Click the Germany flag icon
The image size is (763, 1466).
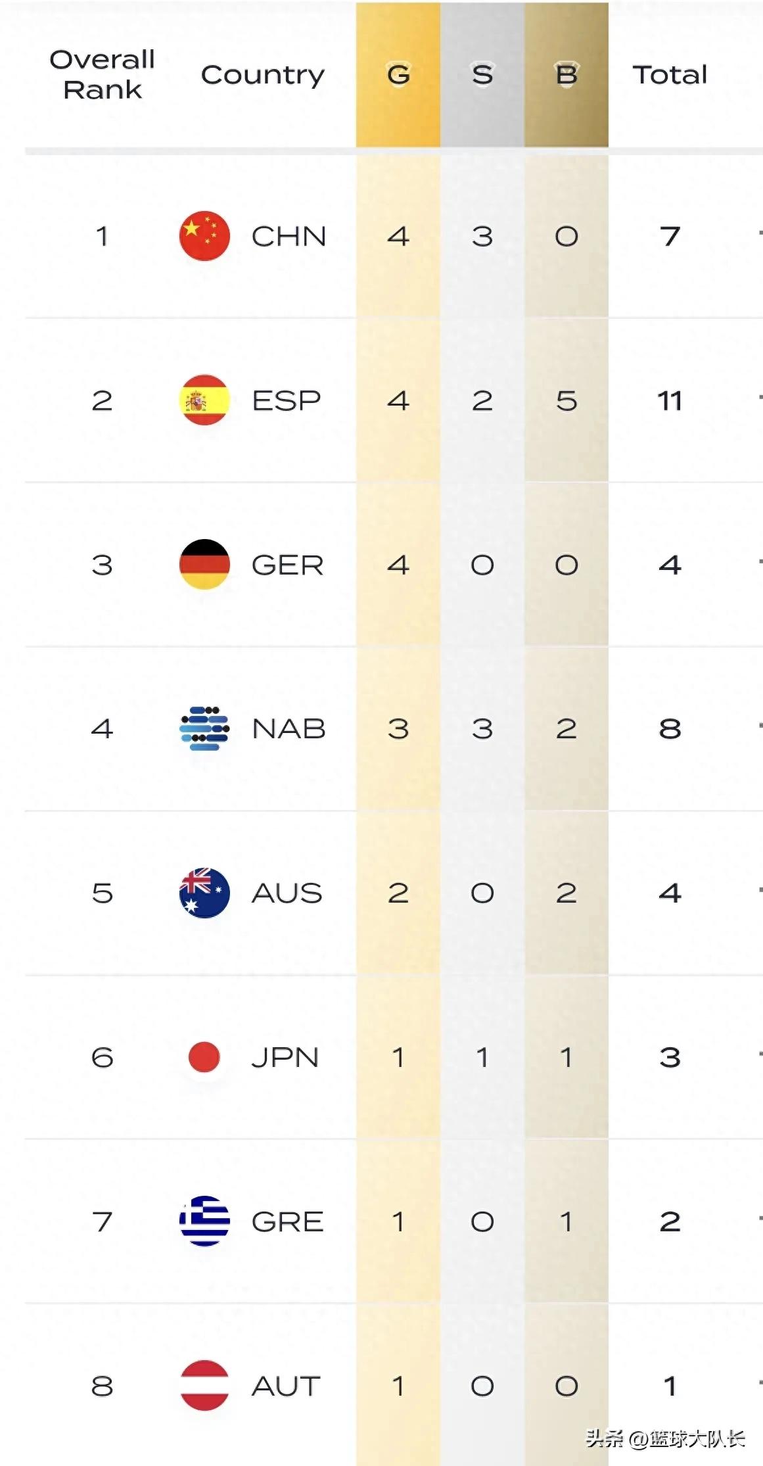[204, 564]
